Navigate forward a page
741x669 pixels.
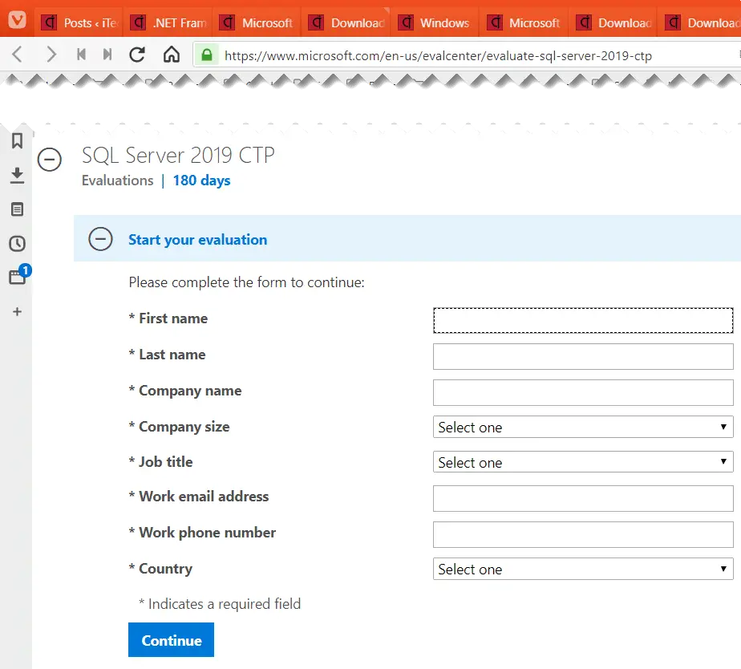[x=51, y=55]
